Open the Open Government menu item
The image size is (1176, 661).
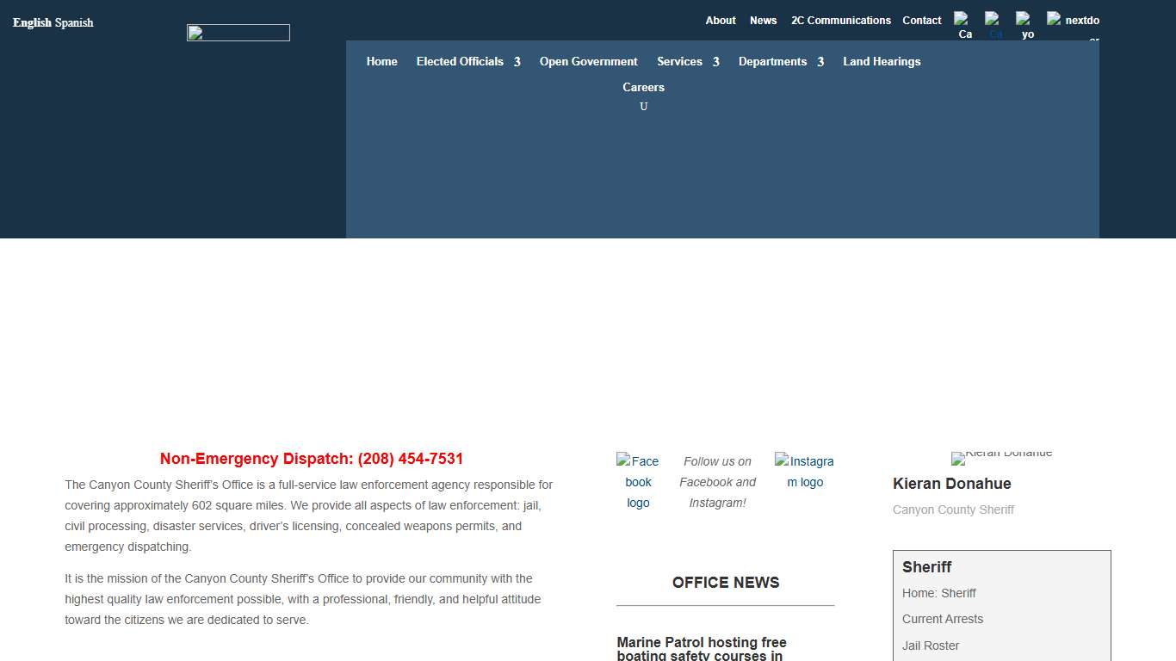pos(588,62)
